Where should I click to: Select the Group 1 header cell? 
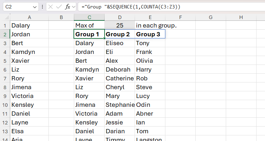click(89, 34)
